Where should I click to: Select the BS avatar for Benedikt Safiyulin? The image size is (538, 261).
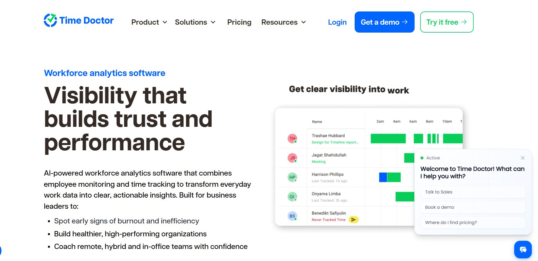tap(292, 216)
